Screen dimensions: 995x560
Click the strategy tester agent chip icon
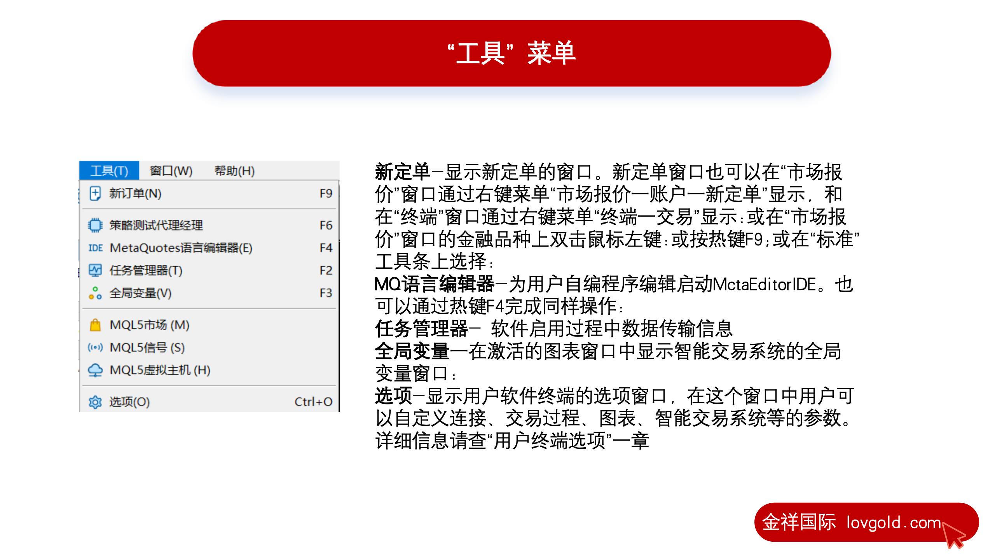tap(95, 225)
